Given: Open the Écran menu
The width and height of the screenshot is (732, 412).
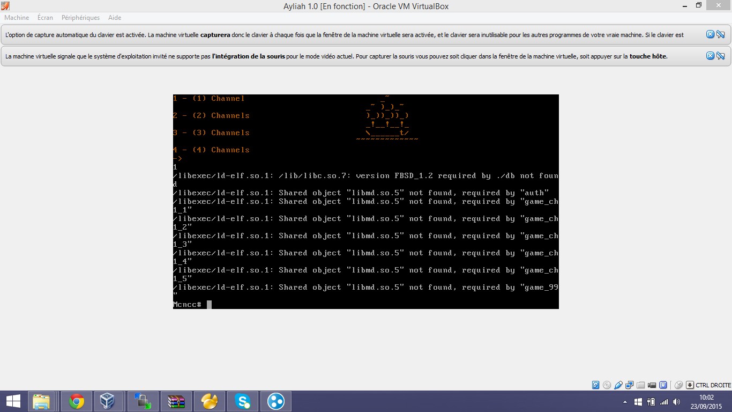Looking at the screenshot, I should (x=45, y=18).
